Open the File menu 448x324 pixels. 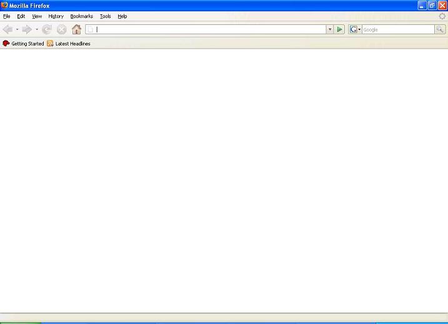(7, 16)
